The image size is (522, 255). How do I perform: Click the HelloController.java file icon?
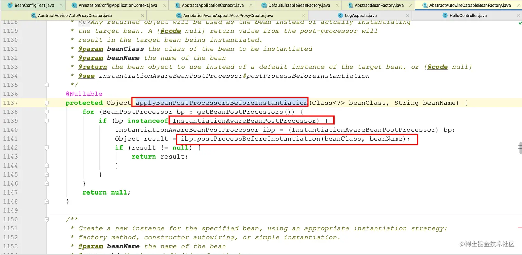(x=445, y=15)
